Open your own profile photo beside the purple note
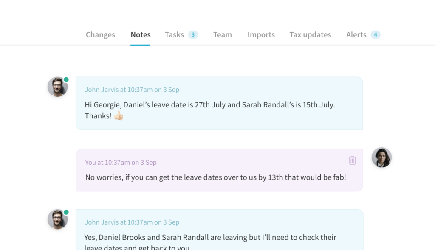The height and width of the screenshot is (250, 435). (381, 157)
